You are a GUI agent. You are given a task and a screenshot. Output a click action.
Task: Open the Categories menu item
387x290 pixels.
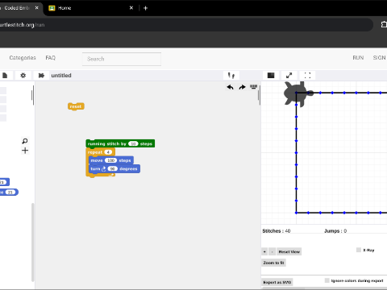23,58
